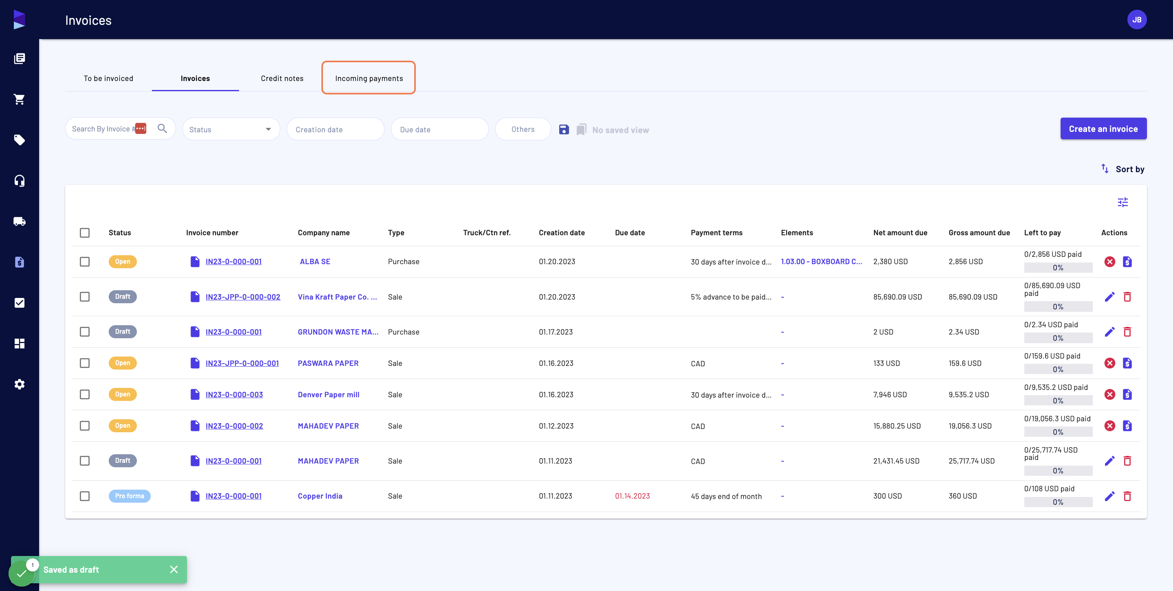This screenshot has height=591, width=1173.
Task: Open the 1.03.00 - BOXBOARD element link
Action: tap(821, 262)
